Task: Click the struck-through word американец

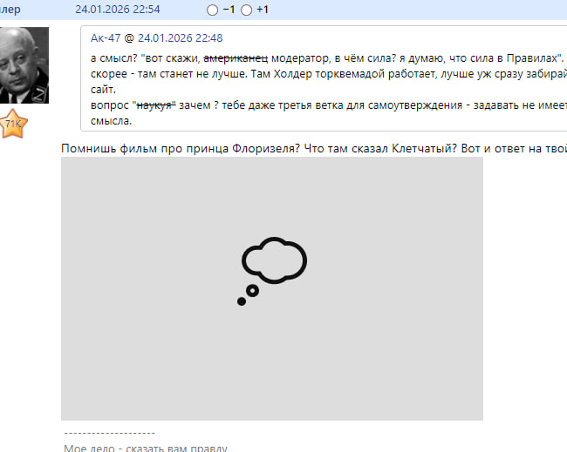Action: [x=236, y=58]
